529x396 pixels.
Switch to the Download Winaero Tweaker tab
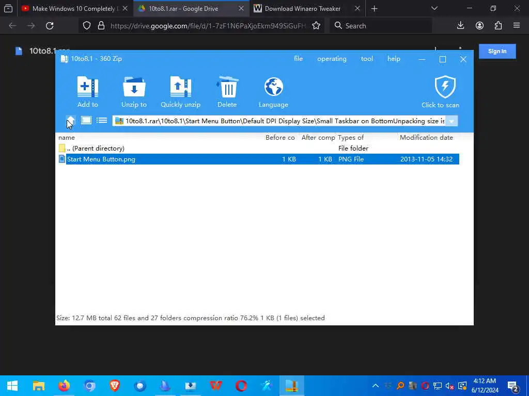pyautogui.click(x=302, y=9)
